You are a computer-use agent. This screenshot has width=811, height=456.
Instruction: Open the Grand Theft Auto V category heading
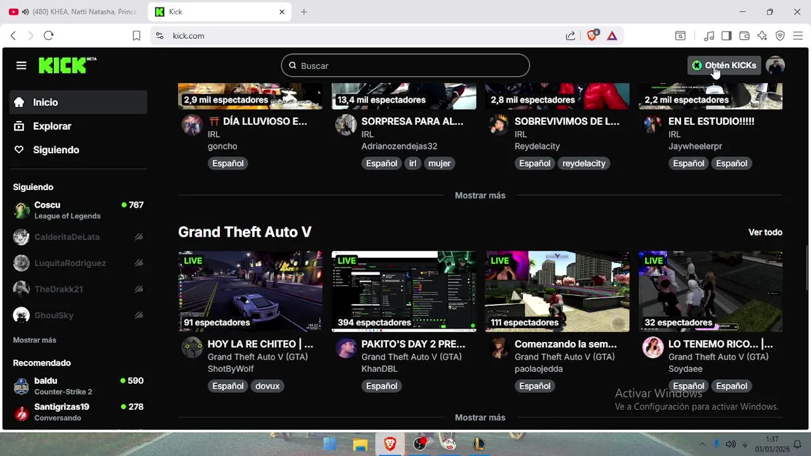pos(245,232)
